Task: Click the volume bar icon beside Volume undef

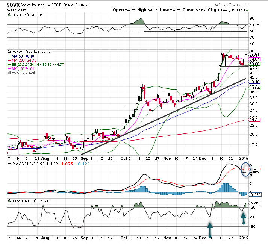Action: click(x=10, y=72)
